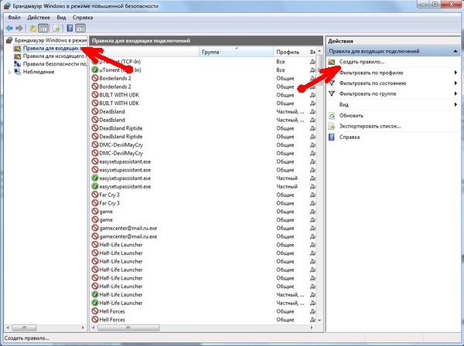Click the right arrow of the tree pane scrollbar
This screenshot has height=346, width=464.
coord(83,327)
